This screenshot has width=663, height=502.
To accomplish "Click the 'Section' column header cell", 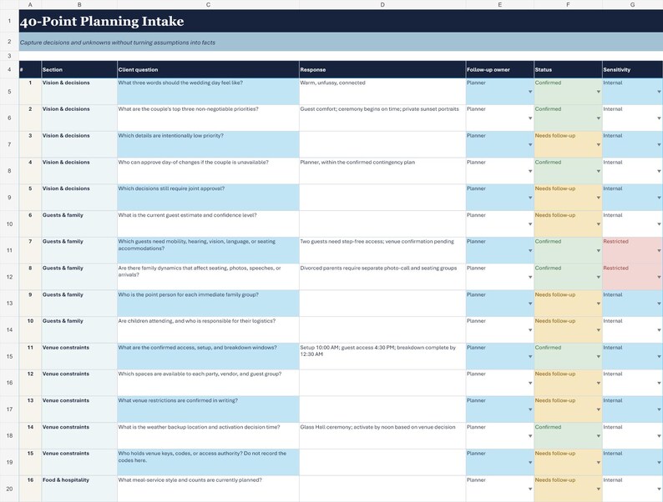I will (x=79, y=70).
